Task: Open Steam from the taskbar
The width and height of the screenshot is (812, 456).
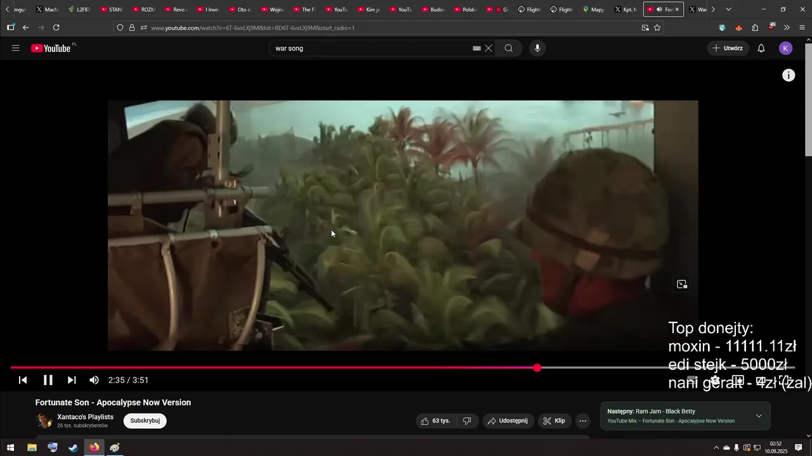Action: pos(74,448)
